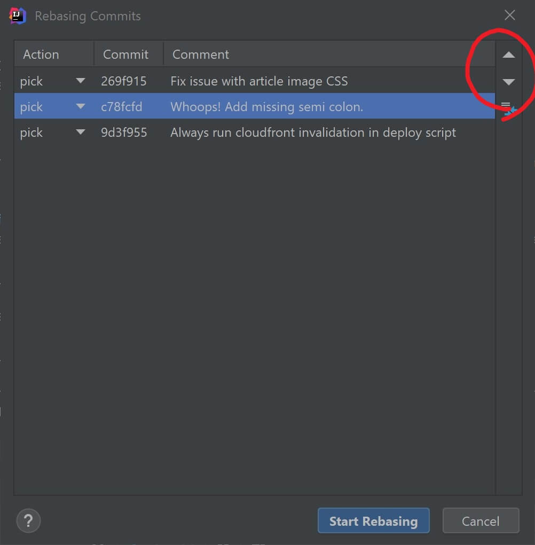Image resolution: width=535 pixels, height=545 pixels.
Task: Select commit hash 9d3f955
Action: tap(124, 133)
